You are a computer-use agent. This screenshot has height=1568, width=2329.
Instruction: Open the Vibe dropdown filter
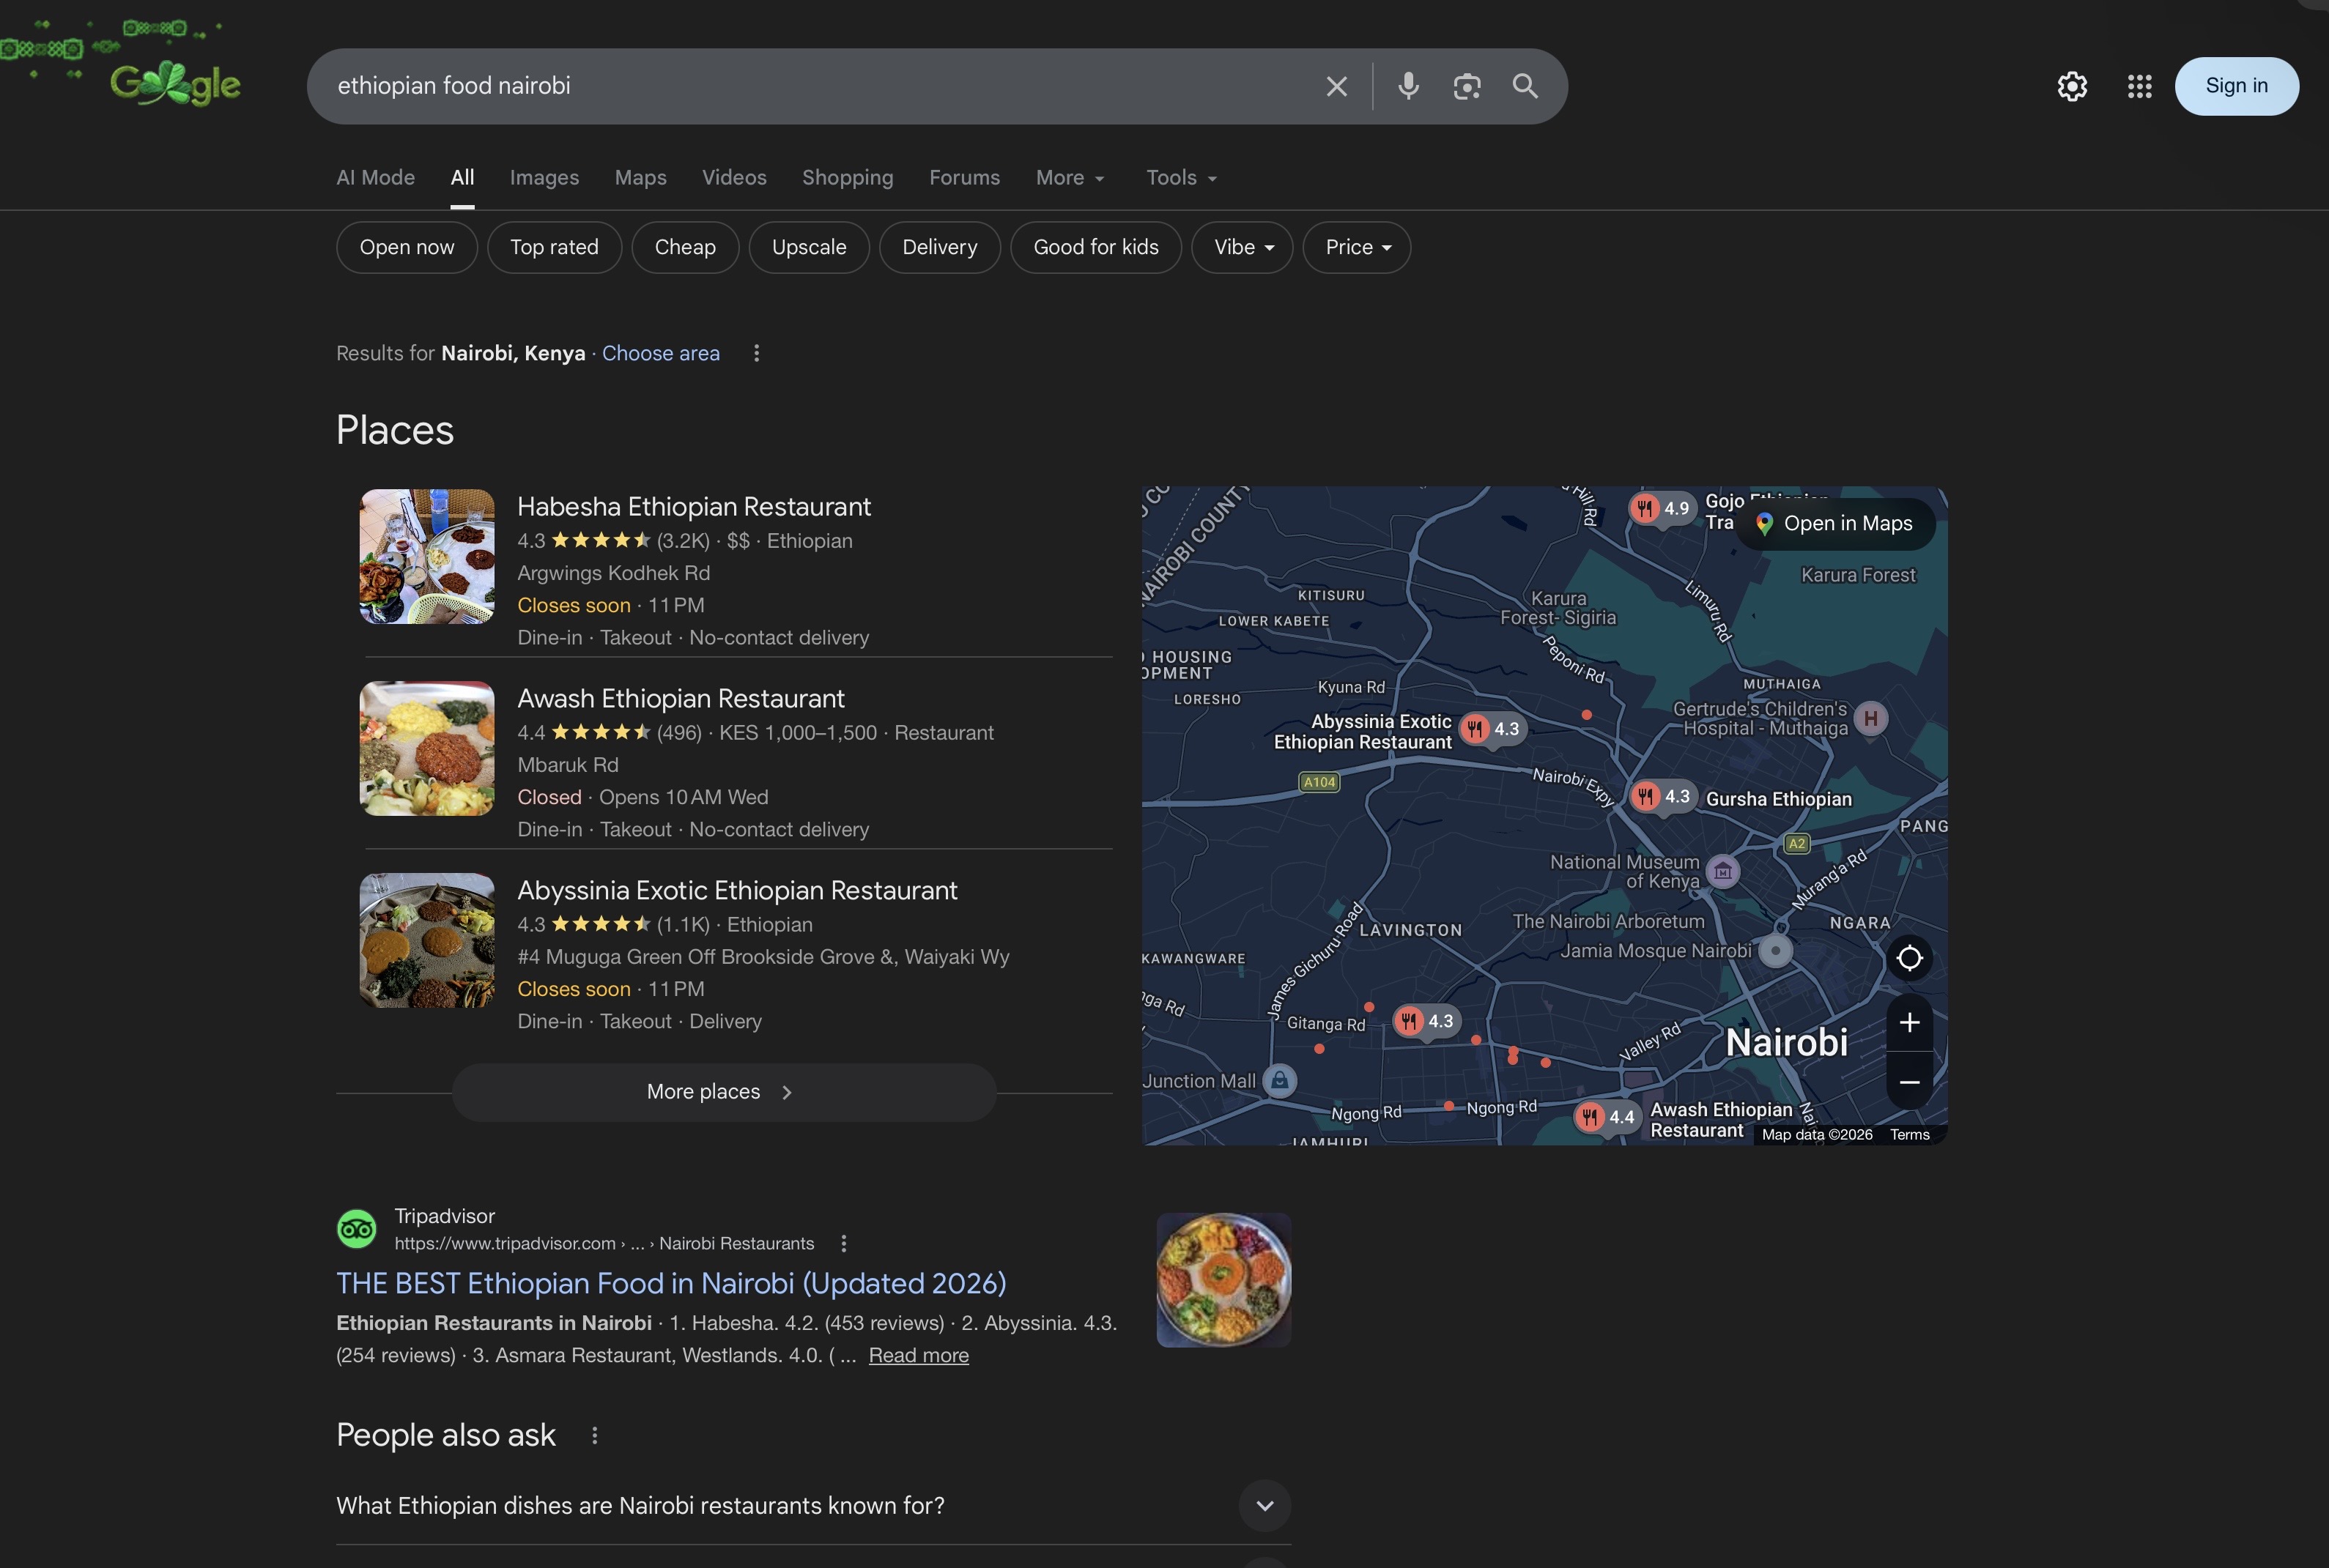(1242, 247)
